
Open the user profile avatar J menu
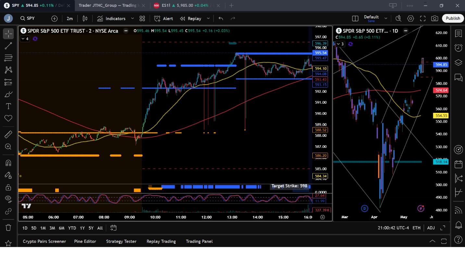click(8, 18)
